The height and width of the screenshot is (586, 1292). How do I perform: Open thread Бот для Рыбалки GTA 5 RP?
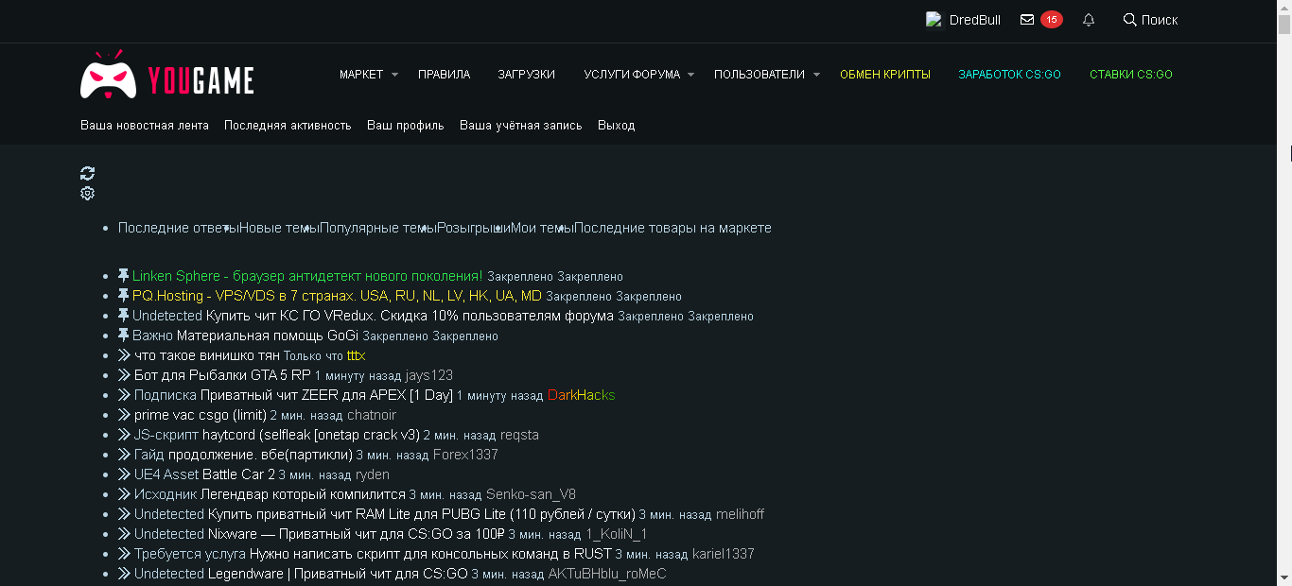pyautogui.click(x=222, y=375)
